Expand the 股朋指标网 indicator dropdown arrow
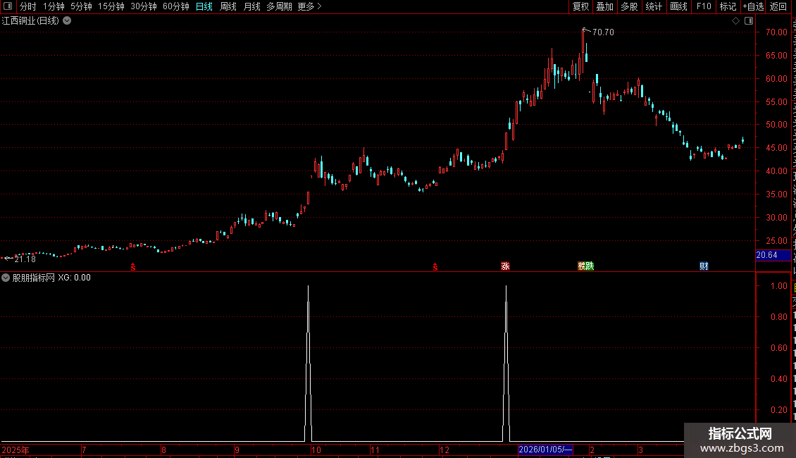This screenshot has width=796, height=458. (6, 278)
